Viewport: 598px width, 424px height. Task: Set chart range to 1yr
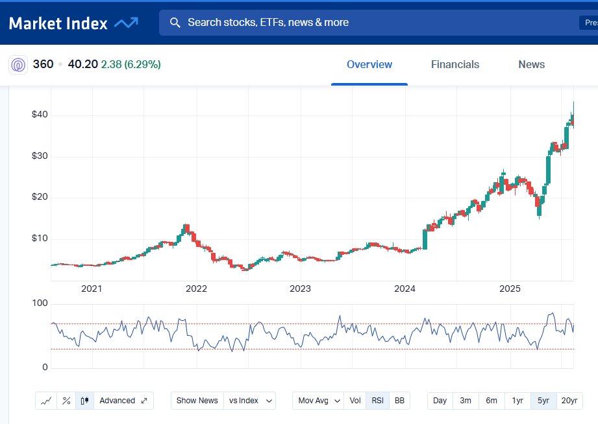pyautogui.click(x=517, y=401)
